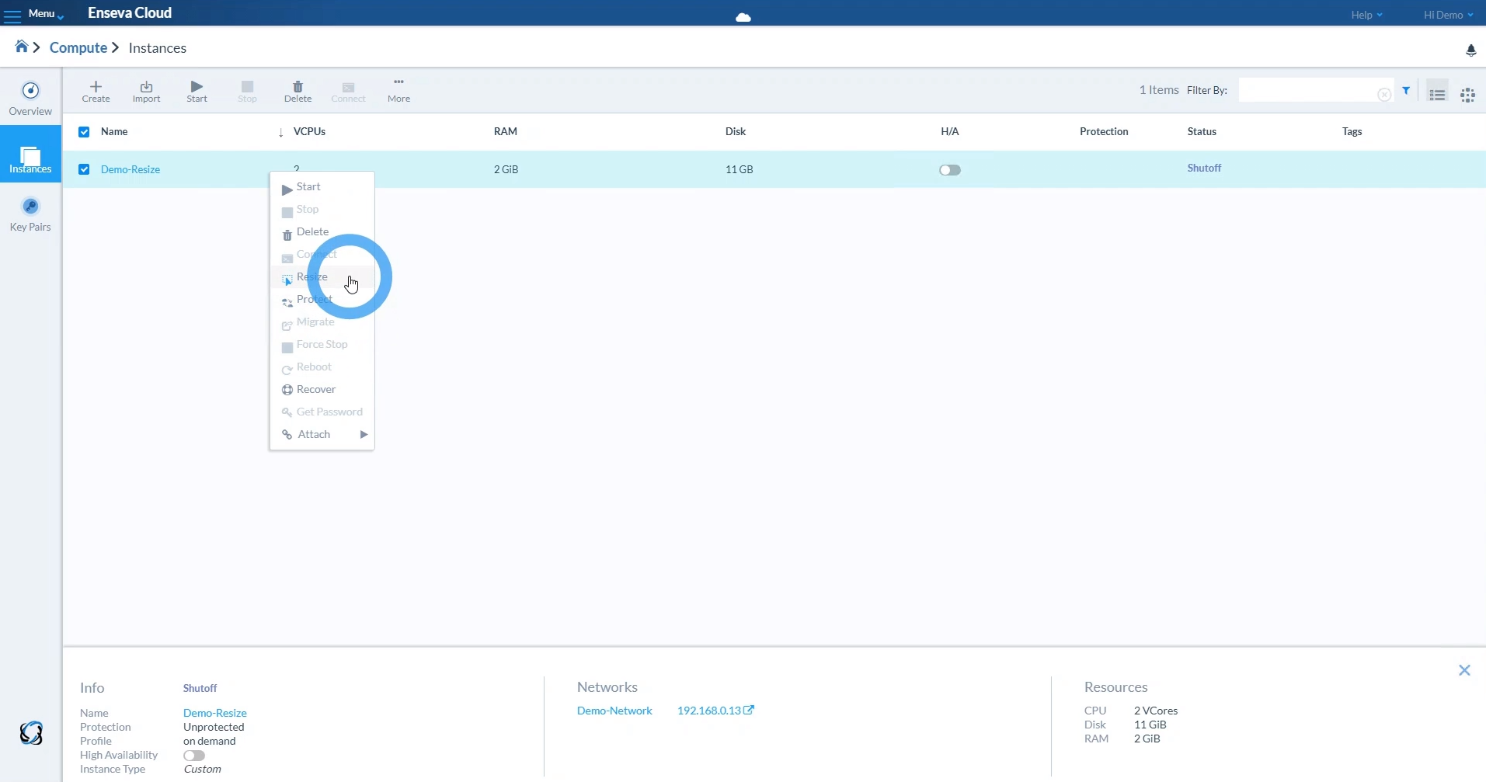Viewport: 1486px width, 782px height.
Task: Click the Connect toolbar icon
Action: pyautogui.click(x=348, y=91)
